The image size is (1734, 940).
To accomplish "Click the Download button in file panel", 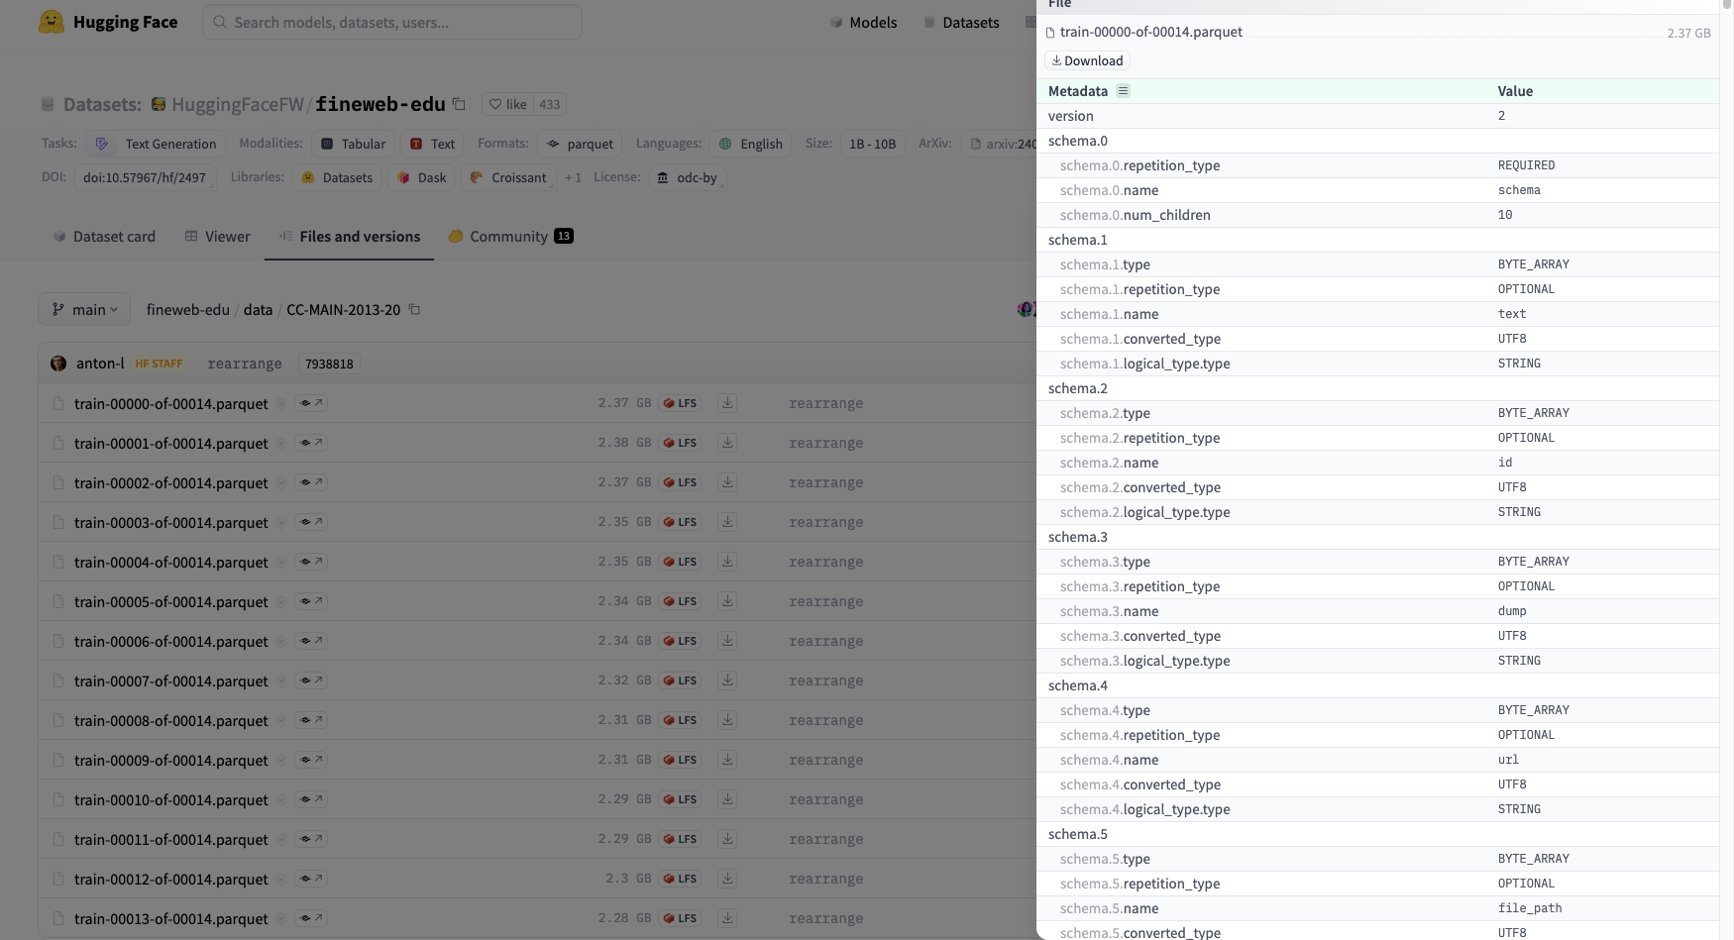I will 1087,61.
